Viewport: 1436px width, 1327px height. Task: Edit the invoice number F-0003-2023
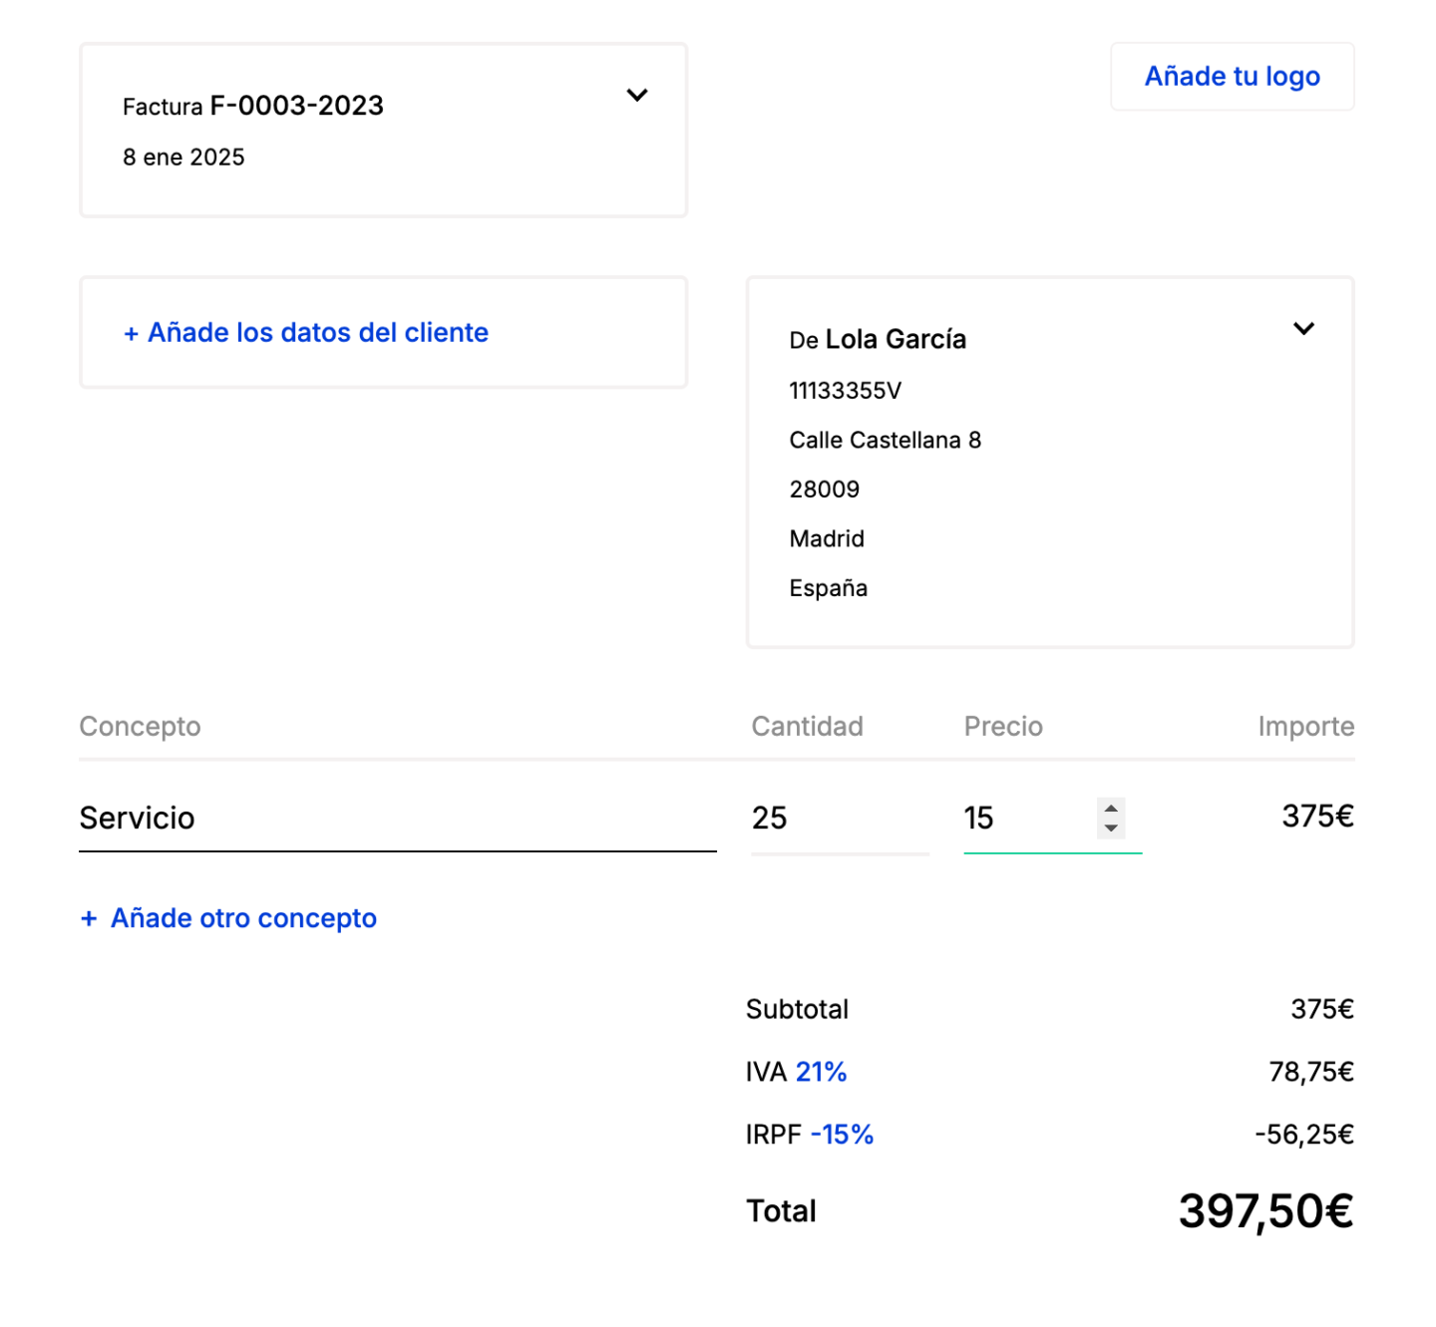pos(296,106)
